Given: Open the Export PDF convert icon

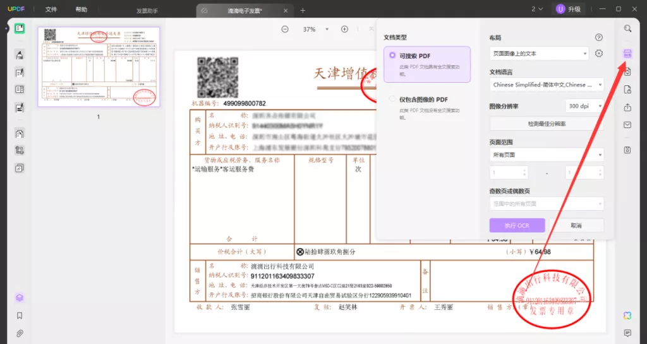Looking at the screenshot, I should pos(627,72).
